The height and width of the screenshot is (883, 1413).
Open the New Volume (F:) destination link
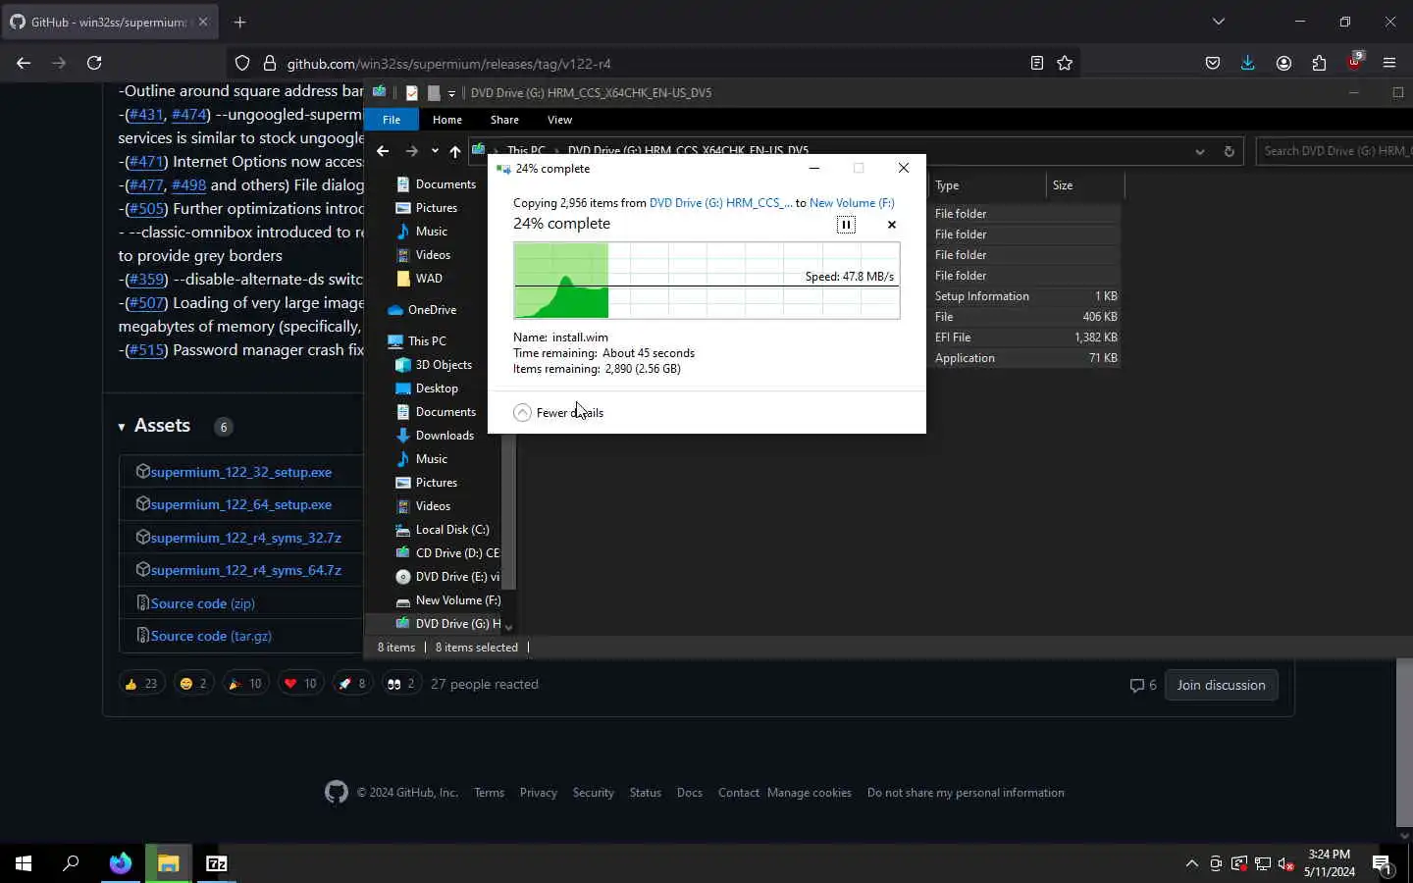852,203
